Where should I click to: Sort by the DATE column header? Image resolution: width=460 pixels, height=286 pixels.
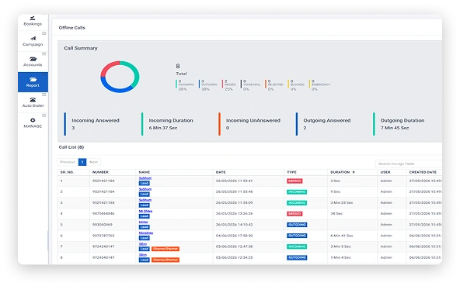[221, 172]
